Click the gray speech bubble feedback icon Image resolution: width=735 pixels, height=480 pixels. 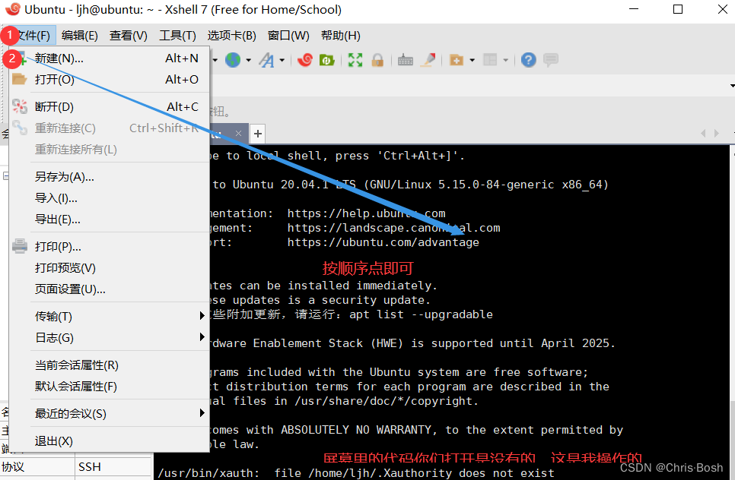[x=551, y=60]
